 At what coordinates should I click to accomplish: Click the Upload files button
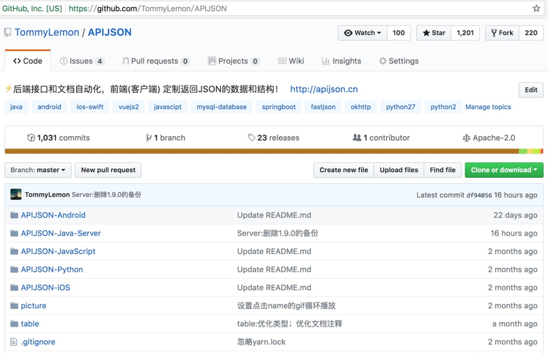(x=399, y=170)
